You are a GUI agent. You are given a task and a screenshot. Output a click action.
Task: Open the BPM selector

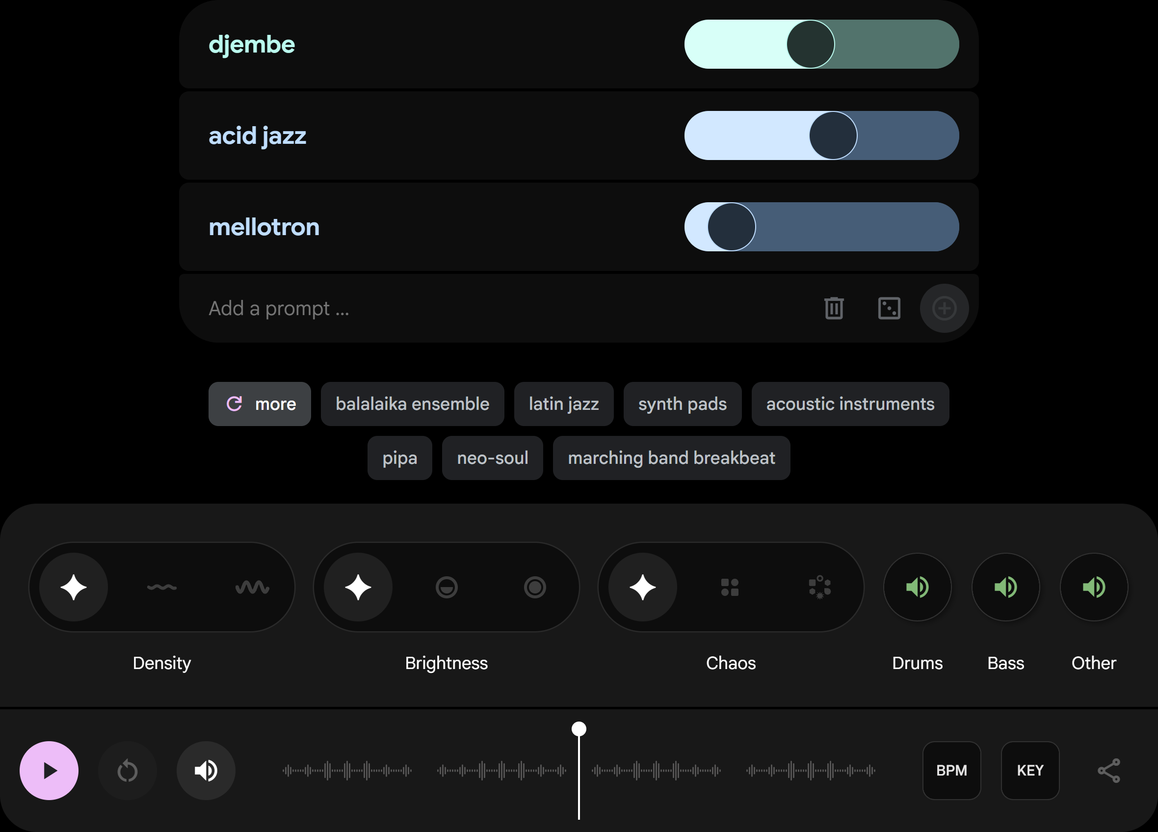coord(951,770)
